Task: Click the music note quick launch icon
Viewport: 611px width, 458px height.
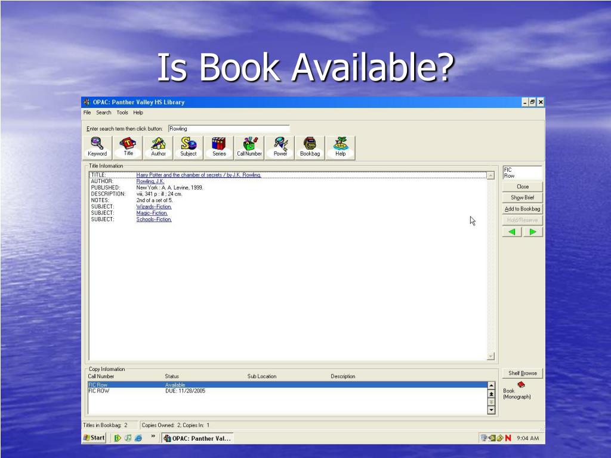Action: pyautogui.click(x=128, y=438)
